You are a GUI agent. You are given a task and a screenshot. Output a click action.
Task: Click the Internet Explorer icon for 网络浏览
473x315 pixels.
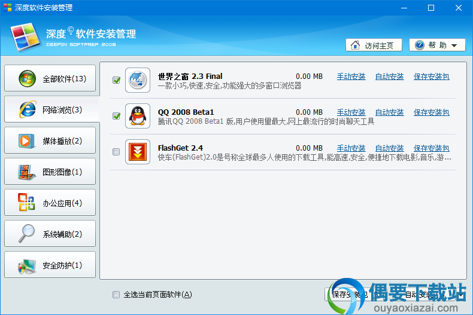tap(28, 109)
